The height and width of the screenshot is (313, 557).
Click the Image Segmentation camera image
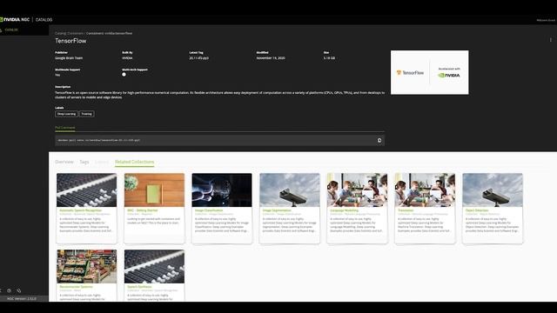tap(290, 190)
